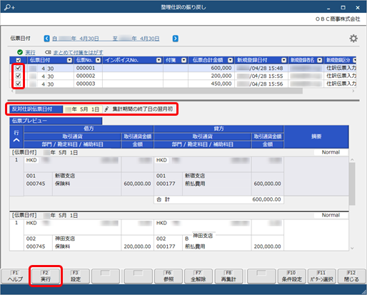Click the voucher list horizontal scrollbar
Screen dimensions: 367x295
click(159, 91)
